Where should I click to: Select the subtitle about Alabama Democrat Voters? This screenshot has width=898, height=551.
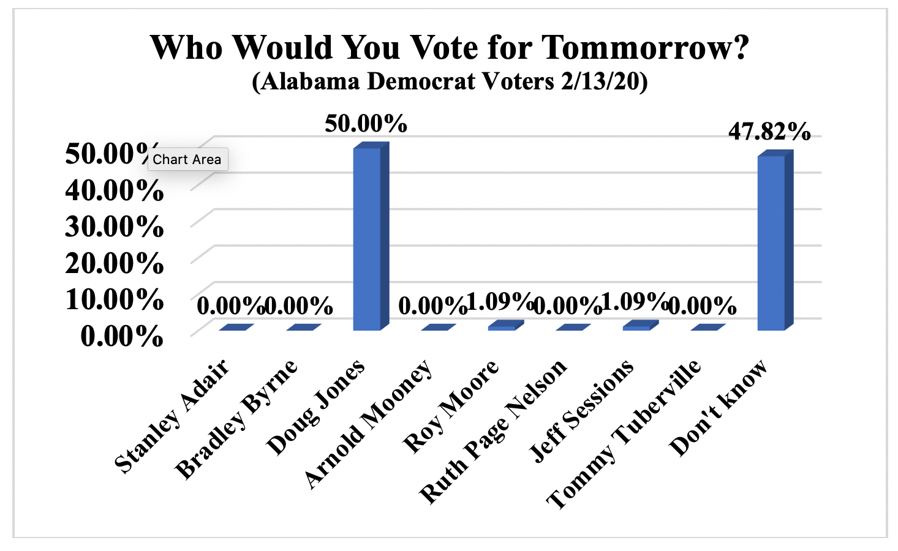449,81
